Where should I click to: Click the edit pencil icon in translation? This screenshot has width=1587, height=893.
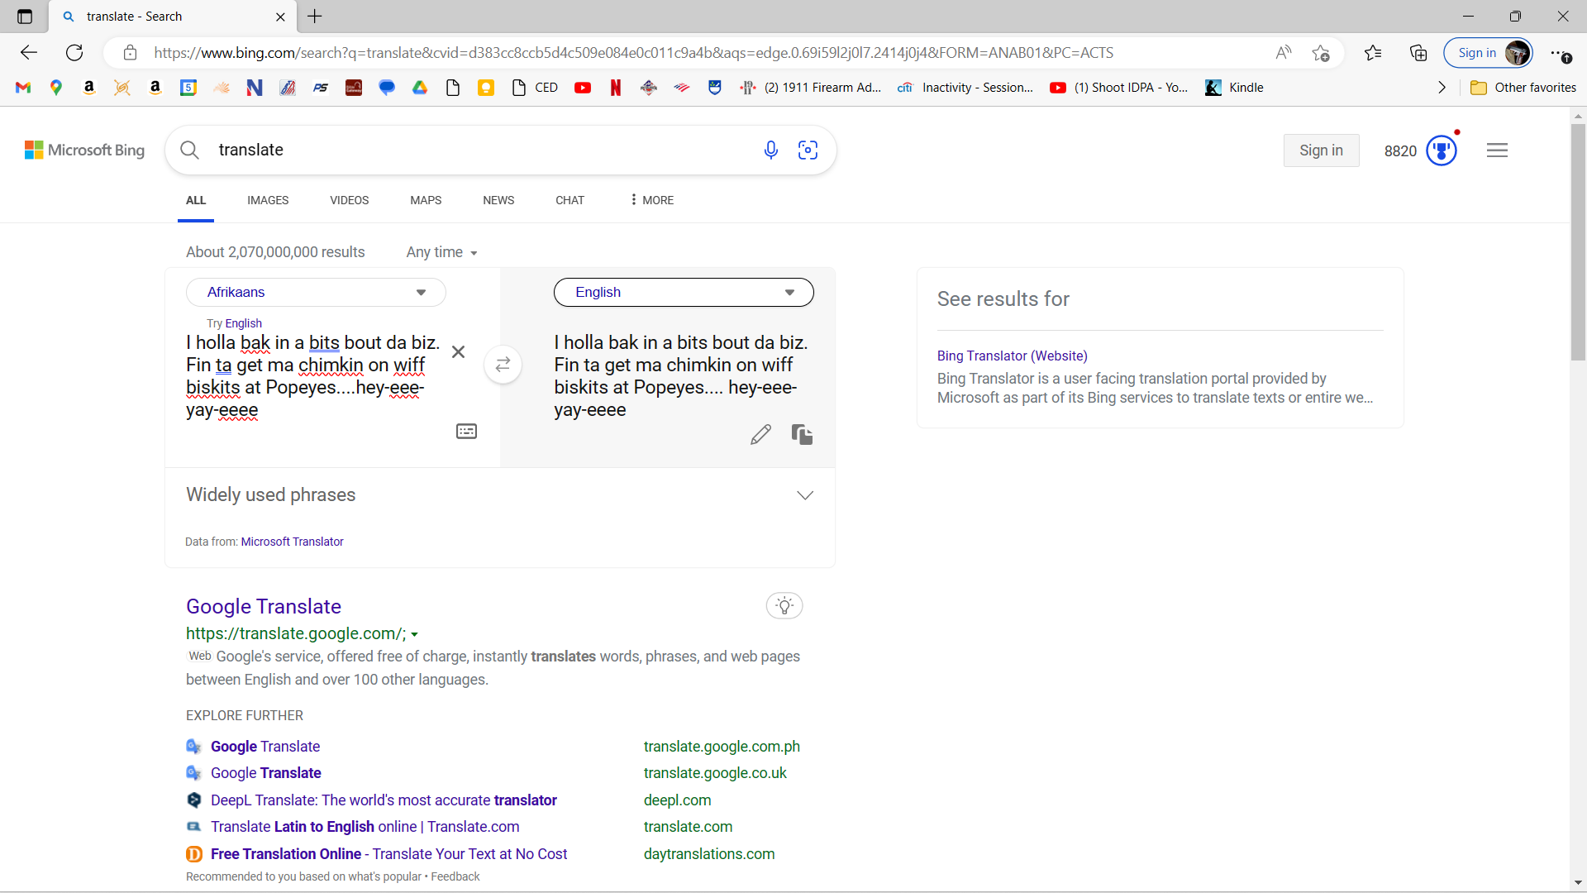(760, 434)
